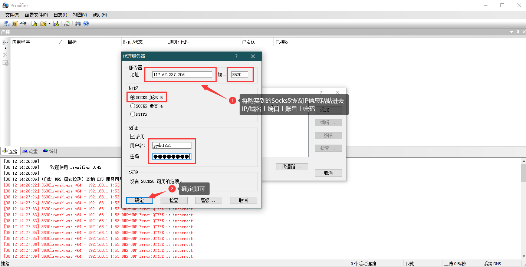Image resolution: width=526 pixels, height=267 pixels.
Task: Switch to the 统计 tab
Action: [x=50, y=151]
